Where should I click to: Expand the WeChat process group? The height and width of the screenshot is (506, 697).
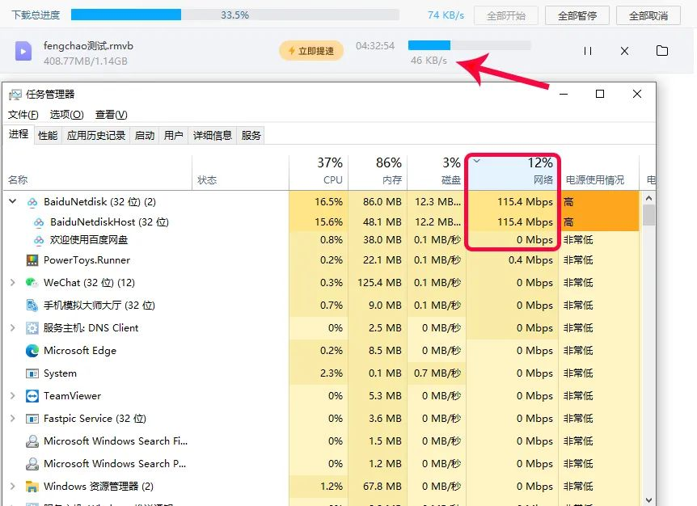point(11,283)
